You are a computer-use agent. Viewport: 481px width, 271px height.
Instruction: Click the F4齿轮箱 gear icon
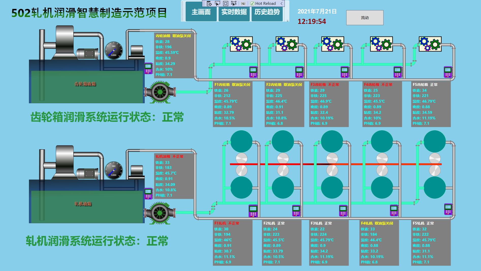[x=382, y=44]
